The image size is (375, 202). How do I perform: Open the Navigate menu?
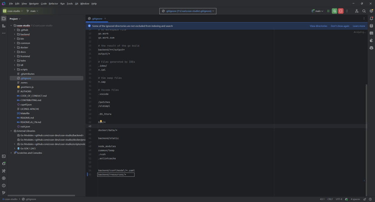[34, 3]
